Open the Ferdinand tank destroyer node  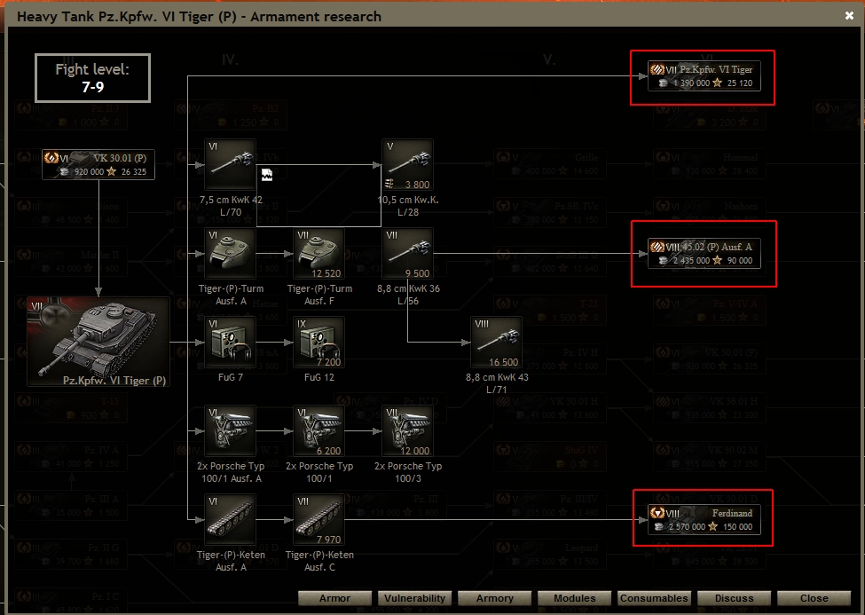point(704,519)
